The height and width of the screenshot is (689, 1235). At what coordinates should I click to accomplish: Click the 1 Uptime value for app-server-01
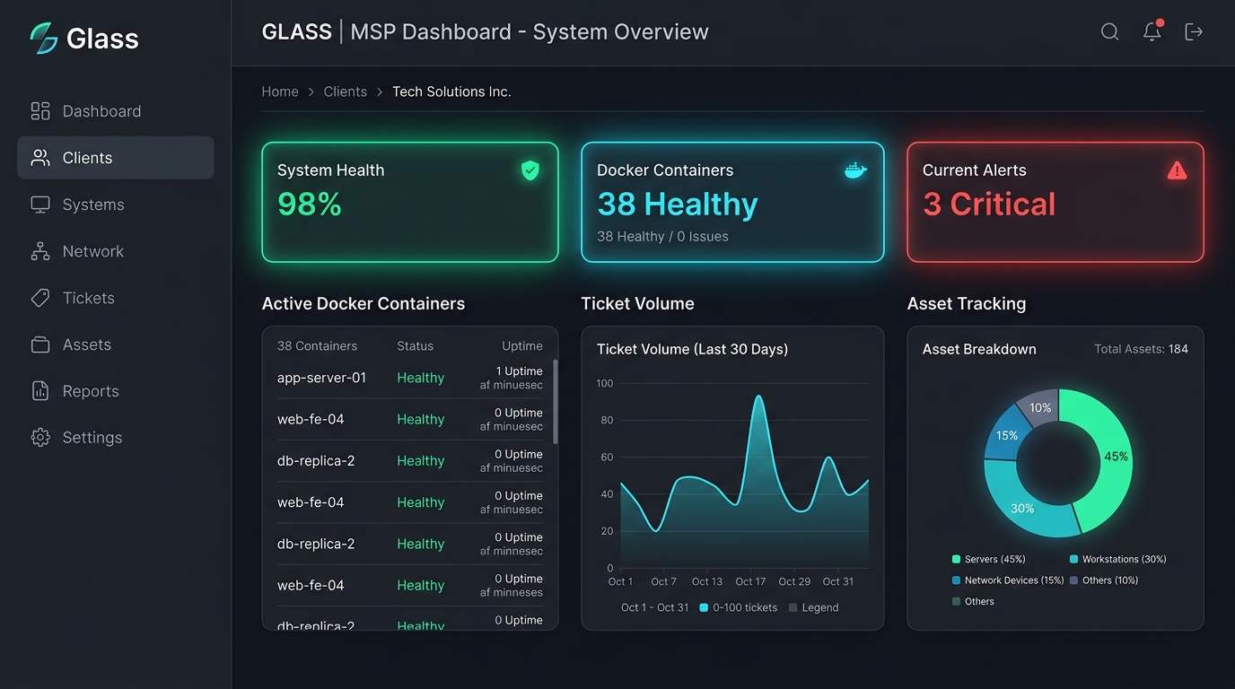[x=519, y=371]
